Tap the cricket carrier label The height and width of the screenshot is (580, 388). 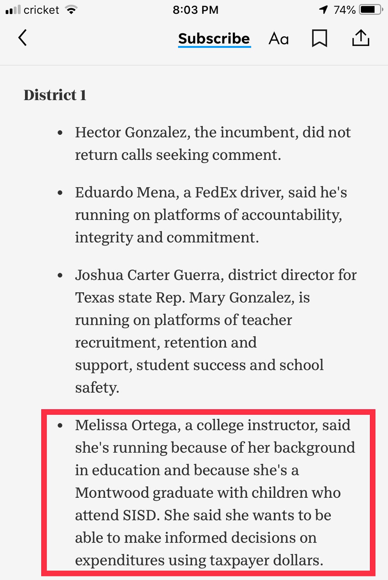pos(41,10)
